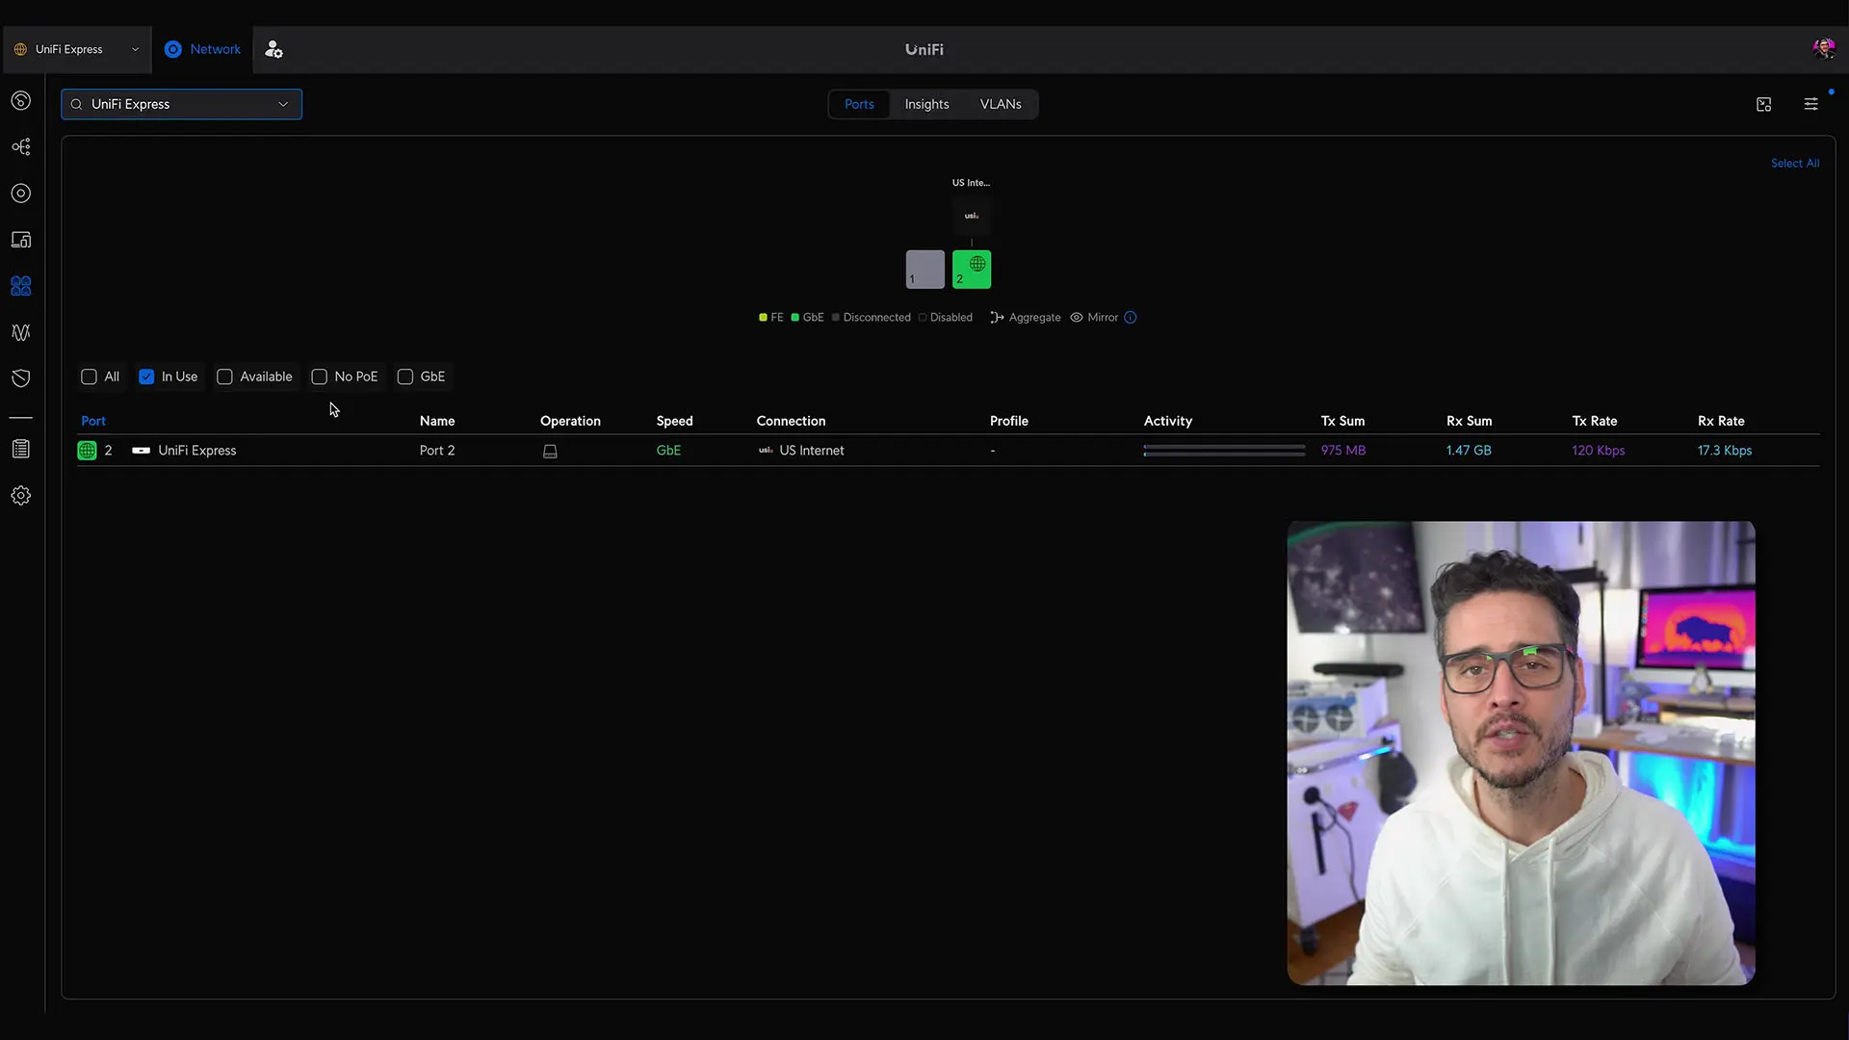1849x1040 pixels.
Task: Open the UniFi Express site dropdown
Action: tap(77, 49)
